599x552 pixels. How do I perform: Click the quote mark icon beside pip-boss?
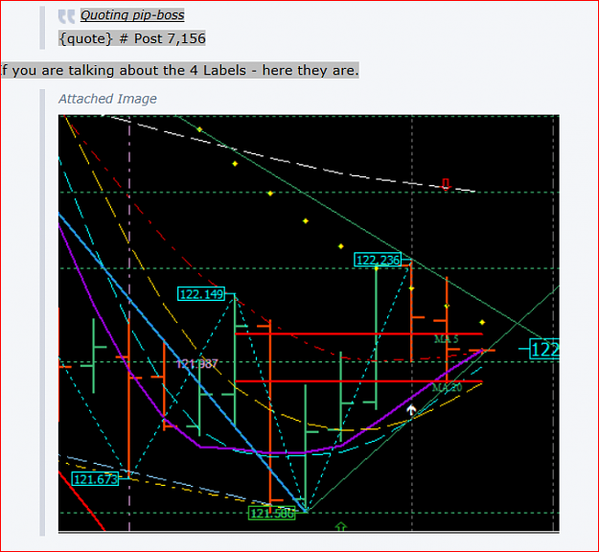tap(66, 16)
